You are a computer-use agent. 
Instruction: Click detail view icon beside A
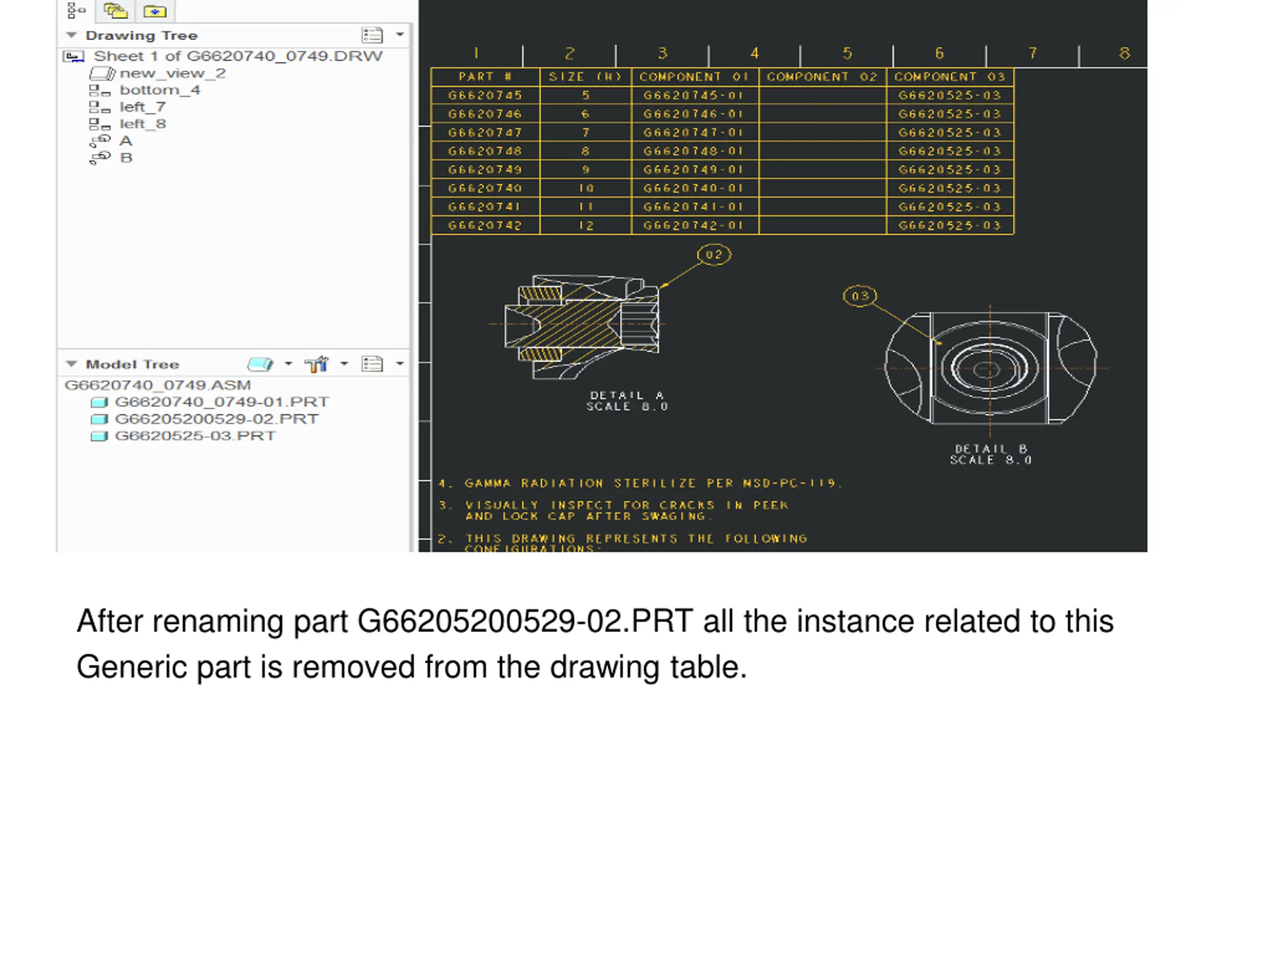[99, 140]
